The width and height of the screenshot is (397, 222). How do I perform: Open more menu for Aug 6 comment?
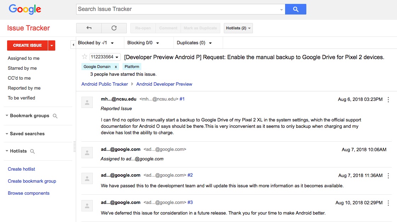(x=388, y=100)
